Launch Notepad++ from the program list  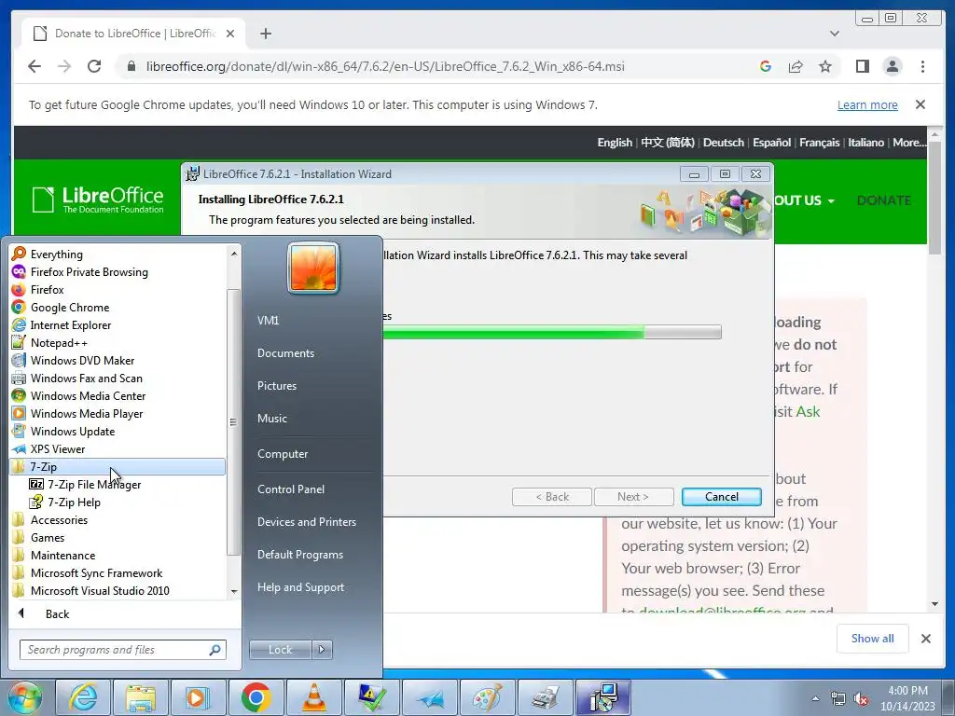click(59, 343)
